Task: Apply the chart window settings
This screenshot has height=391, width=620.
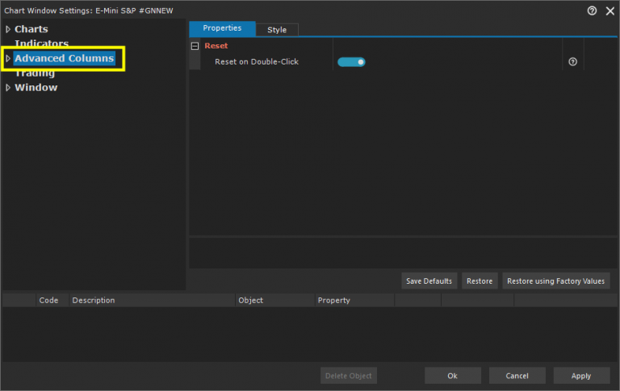Action: point(581,376)
